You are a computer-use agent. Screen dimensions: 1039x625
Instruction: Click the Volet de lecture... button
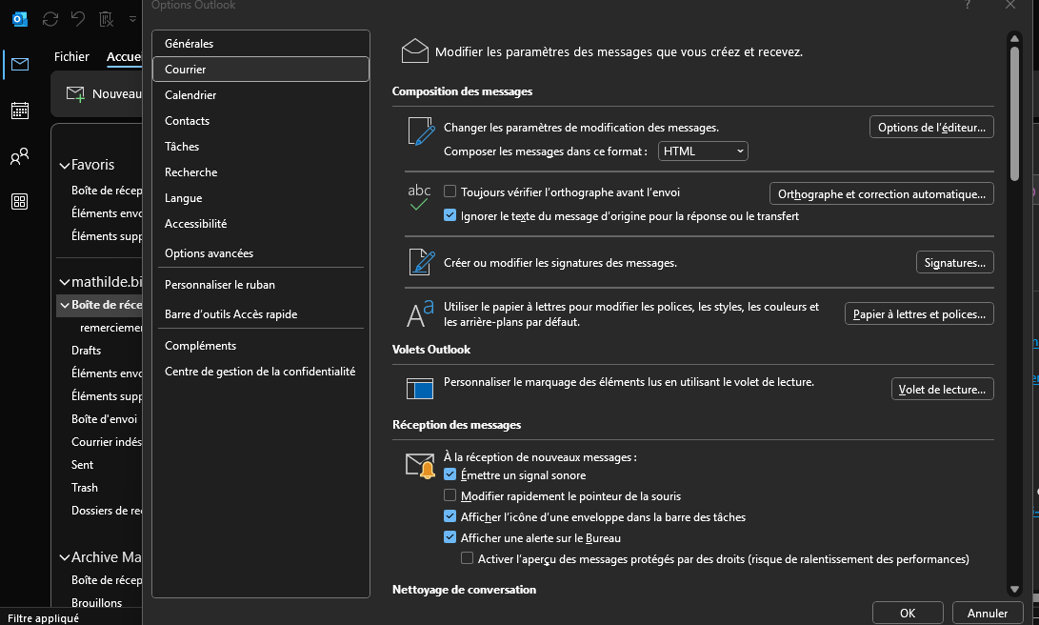point(942,389)
